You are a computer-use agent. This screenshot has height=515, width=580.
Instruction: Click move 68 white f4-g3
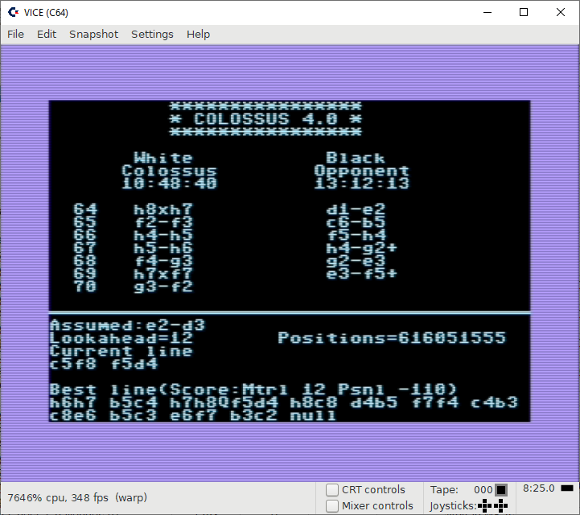tap(163, 261)
